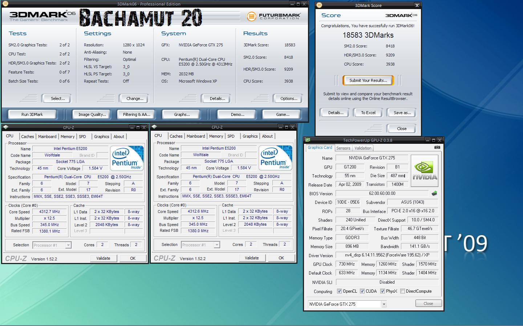
Task: Click the GPU-Z screenshot camera icon
Action: (x=437, y=147)
